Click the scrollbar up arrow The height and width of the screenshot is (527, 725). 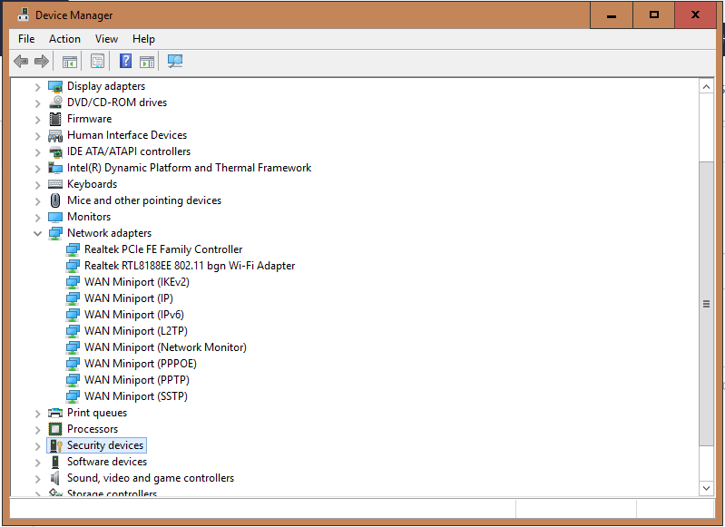pos(706,86)
